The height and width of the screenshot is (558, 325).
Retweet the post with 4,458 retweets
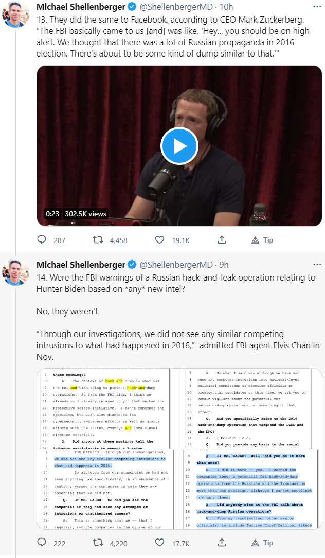pyautogui.click(x=97, y=240)
